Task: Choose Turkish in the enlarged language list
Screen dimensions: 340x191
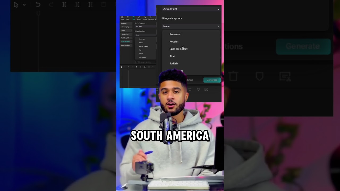Action: 174,63
